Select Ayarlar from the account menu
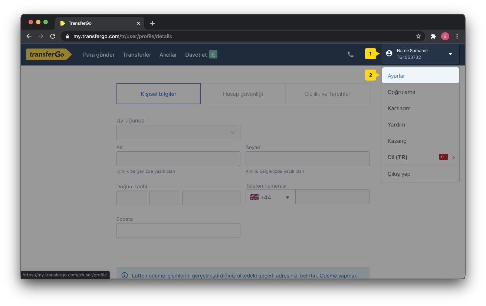 click(421, 75)
